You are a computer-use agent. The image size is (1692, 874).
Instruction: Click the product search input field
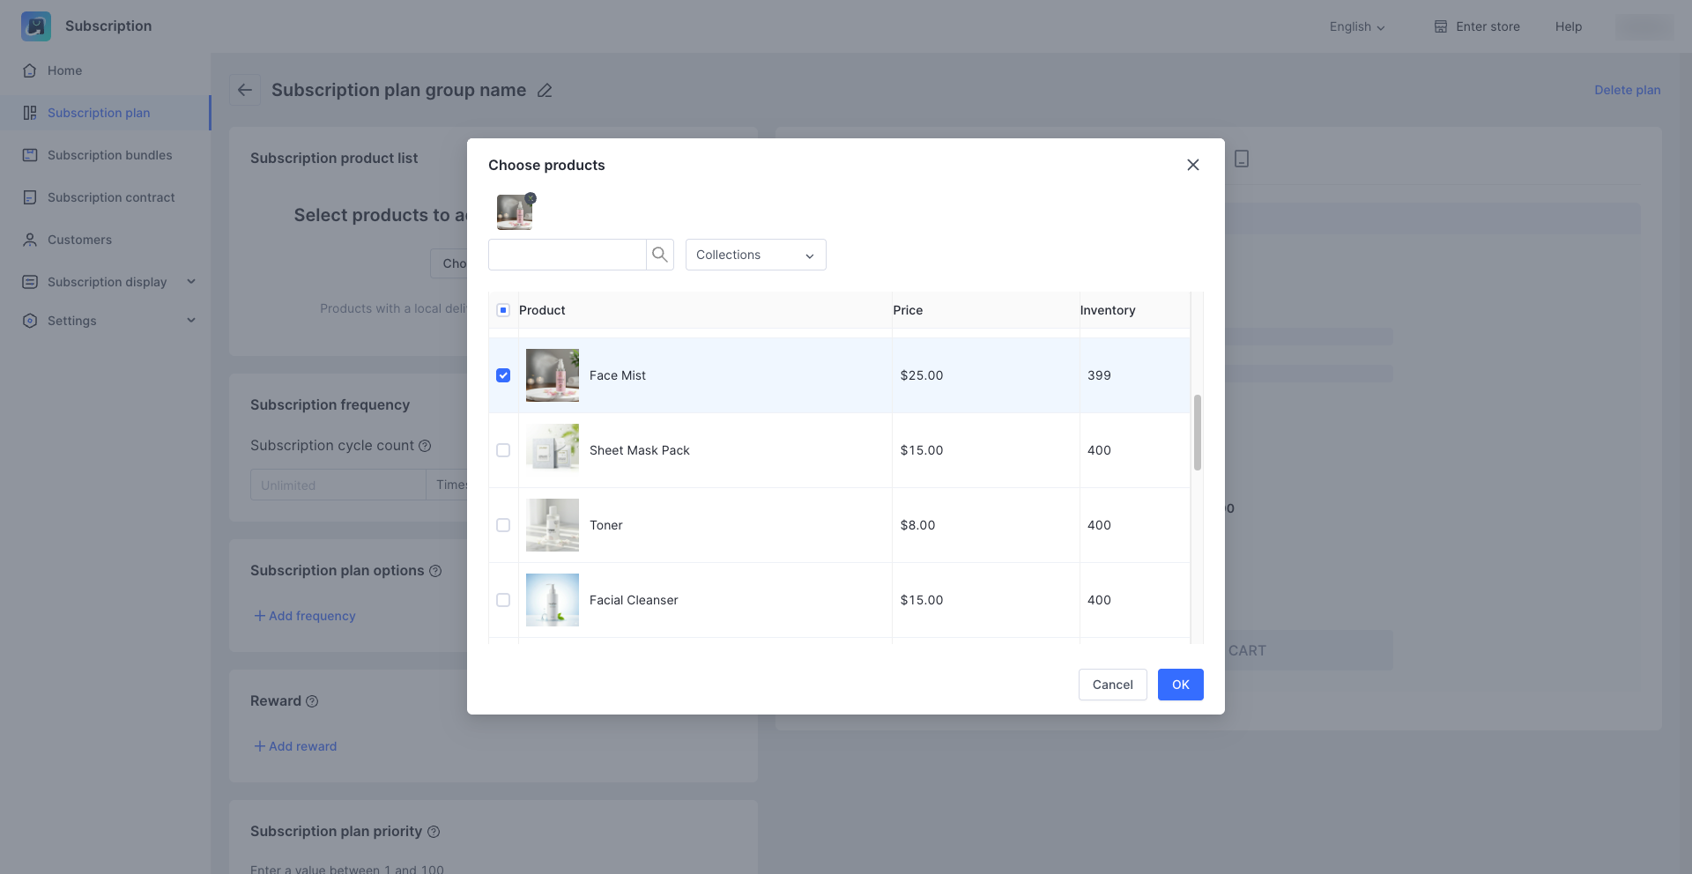568,255
